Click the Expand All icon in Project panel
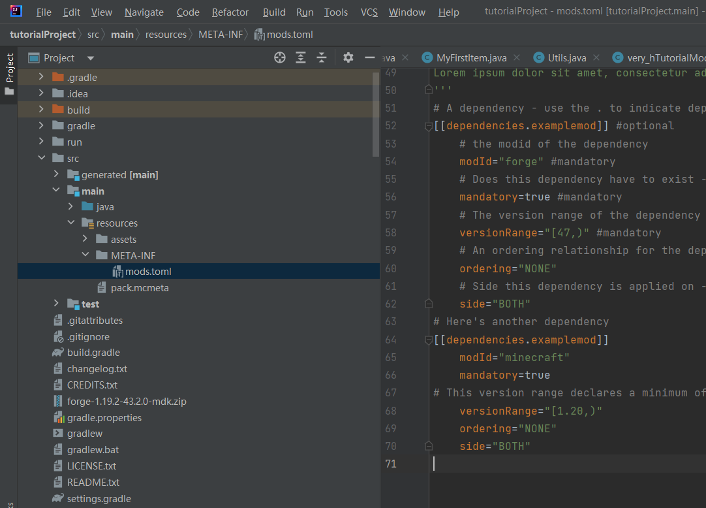Screen dimensions: 706x508 tap(300, 57)
